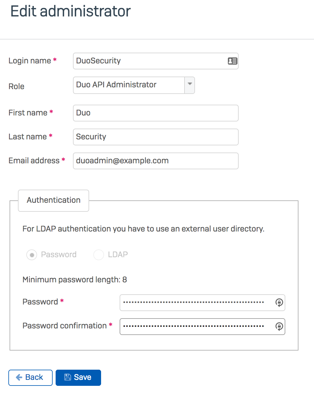Click the contact card icon in Login name field
This screenshot has height=393, width=314.
tap(232, 61)
